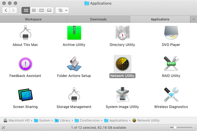Select the Wireless Diagnostics icon
This screenshot has height=131, width=197.
[x=171, y=95]
